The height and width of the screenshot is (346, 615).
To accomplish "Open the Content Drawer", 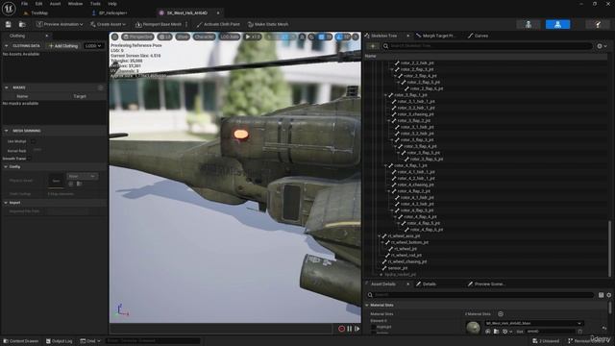I will tap(20, 341).
